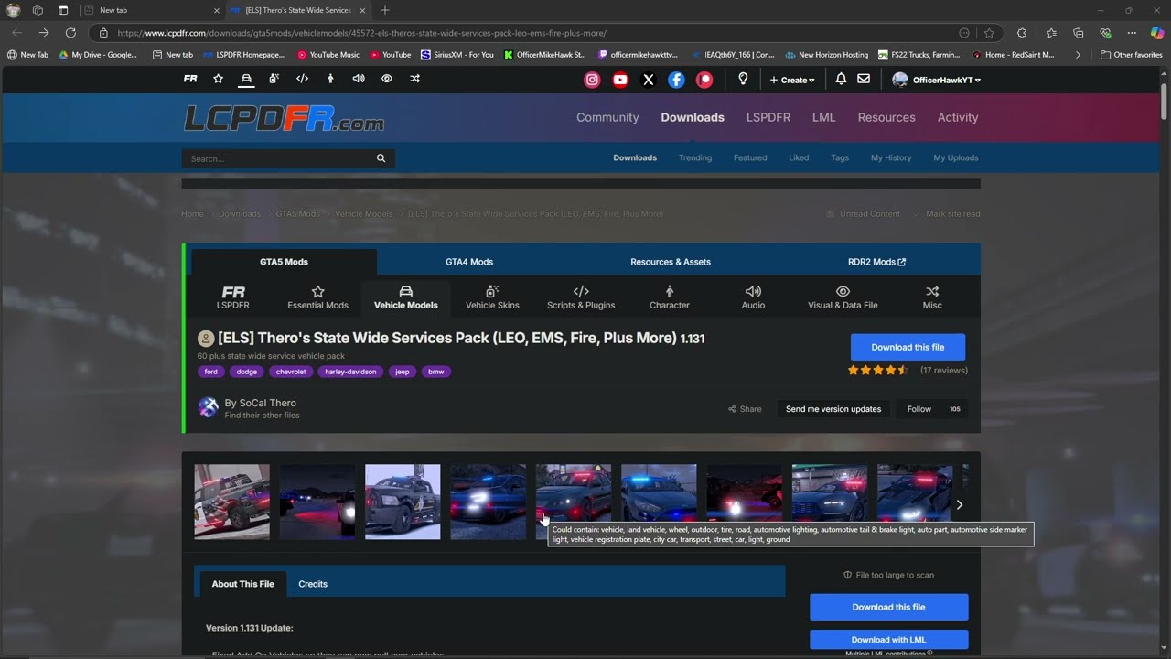Open LSPDFR in main navigation
The image size is (1171, 659).
click(768, 117)
